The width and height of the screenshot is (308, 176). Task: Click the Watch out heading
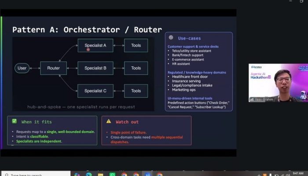[x=127, y=122]
